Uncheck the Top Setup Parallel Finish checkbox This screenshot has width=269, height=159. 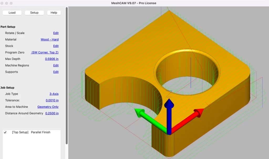click(x=5, y=132)
